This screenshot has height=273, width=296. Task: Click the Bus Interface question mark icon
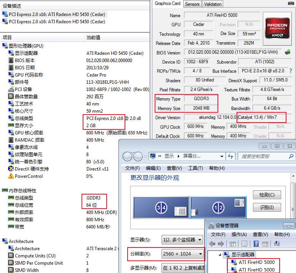click(291, 71)
